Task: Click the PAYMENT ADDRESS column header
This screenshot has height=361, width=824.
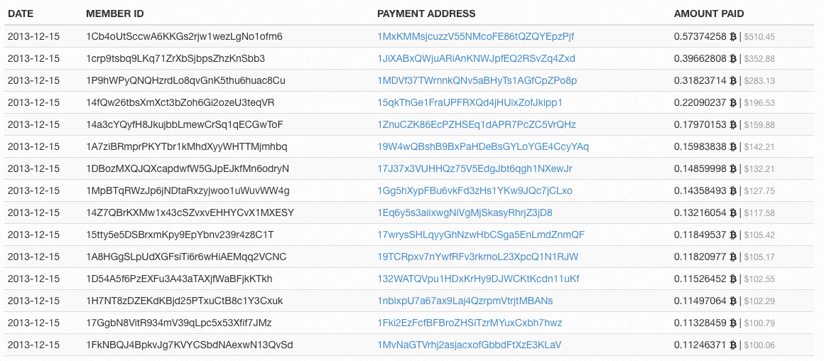Action: click(426, 14)
